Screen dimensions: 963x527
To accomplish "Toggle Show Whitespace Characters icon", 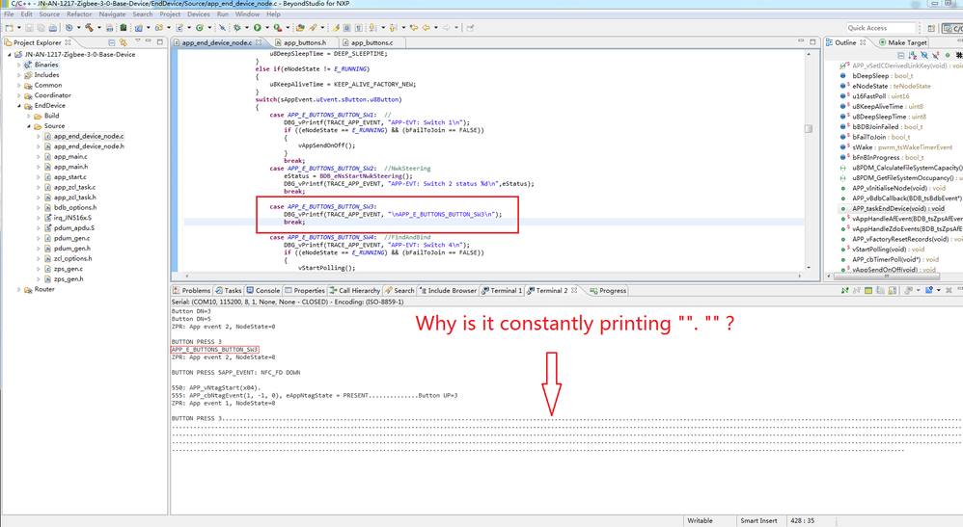I will click(x=359, y=28).
